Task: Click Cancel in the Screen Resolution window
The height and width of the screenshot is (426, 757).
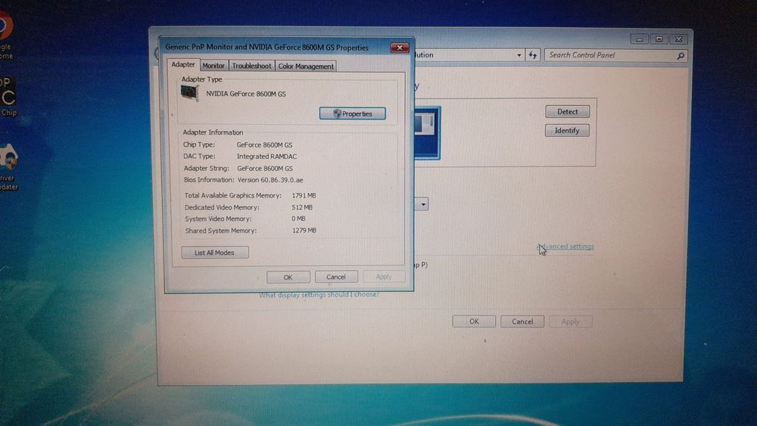Action: point(522,322)
